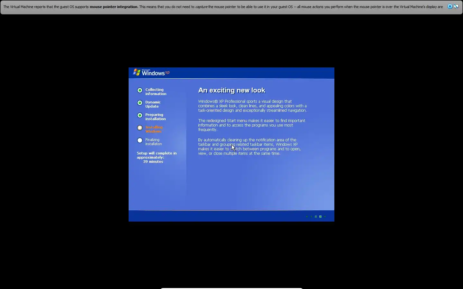Image resolution: width=463 pixels, height=289 pixels.
Task: Click the "Collecting information" label text
Action: (156, 92)
